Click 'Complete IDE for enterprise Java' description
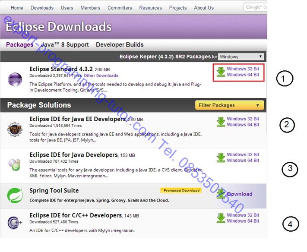The height and width of the screenshot is (252, 307). point(99,200)
